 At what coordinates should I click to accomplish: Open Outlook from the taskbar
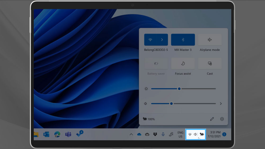(46, 134)
